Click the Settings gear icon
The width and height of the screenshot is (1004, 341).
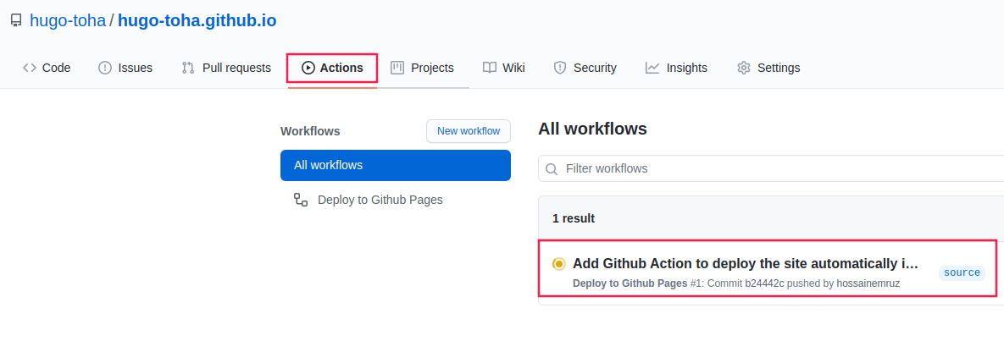click(x=744, y=68)
